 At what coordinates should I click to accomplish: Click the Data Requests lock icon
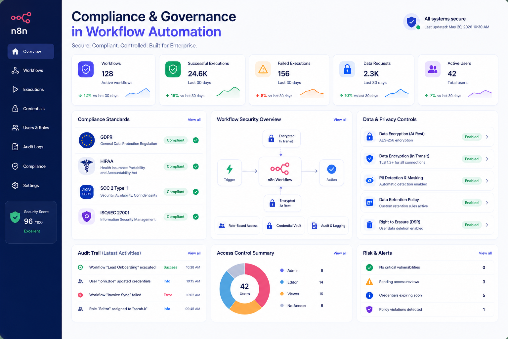tap(347, 69)
